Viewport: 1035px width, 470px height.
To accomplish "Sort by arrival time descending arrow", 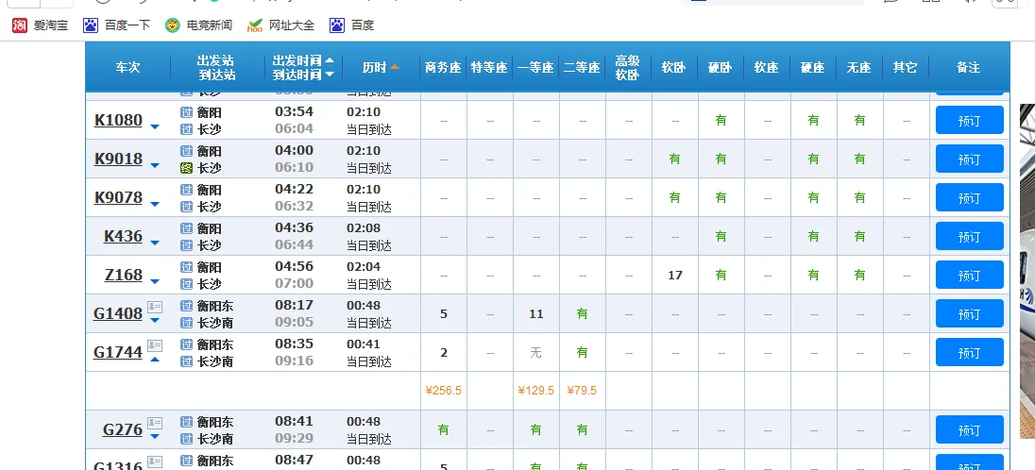I will [330, 74].
